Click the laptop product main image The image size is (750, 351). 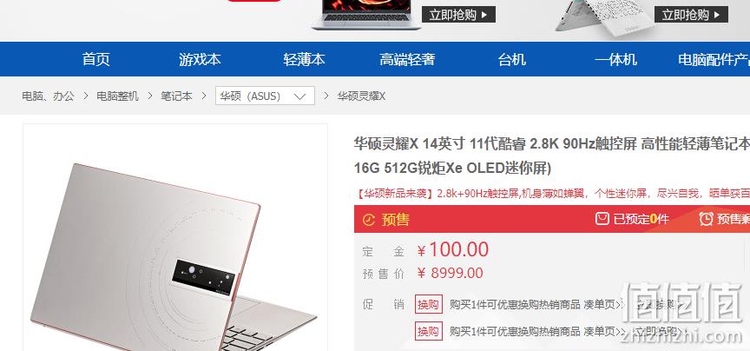(175, 237)
